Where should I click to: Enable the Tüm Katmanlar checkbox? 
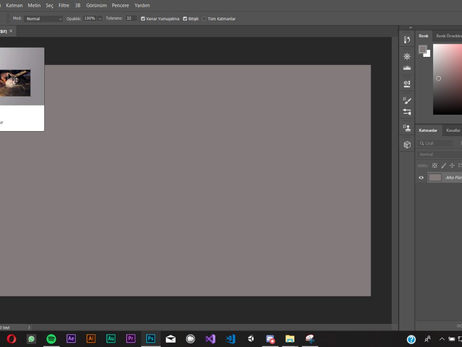[204, 19]
